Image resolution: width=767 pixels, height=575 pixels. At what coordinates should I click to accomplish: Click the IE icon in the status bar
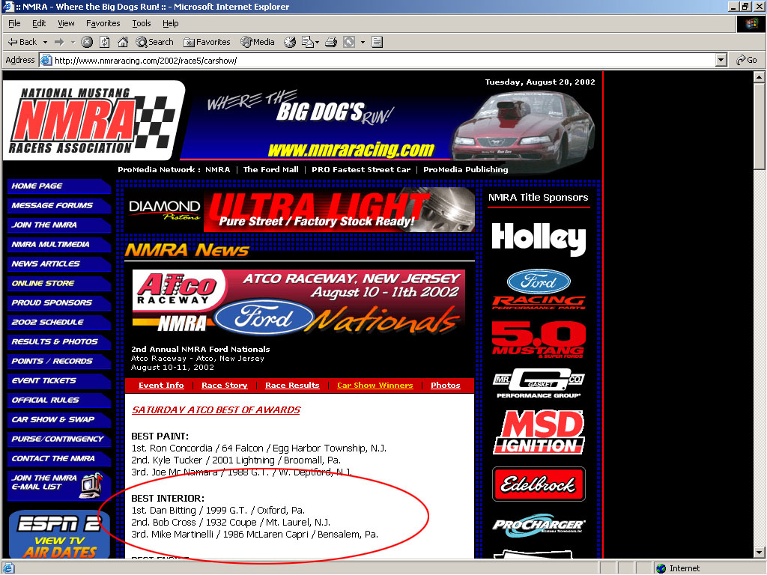tap(9, 568)
